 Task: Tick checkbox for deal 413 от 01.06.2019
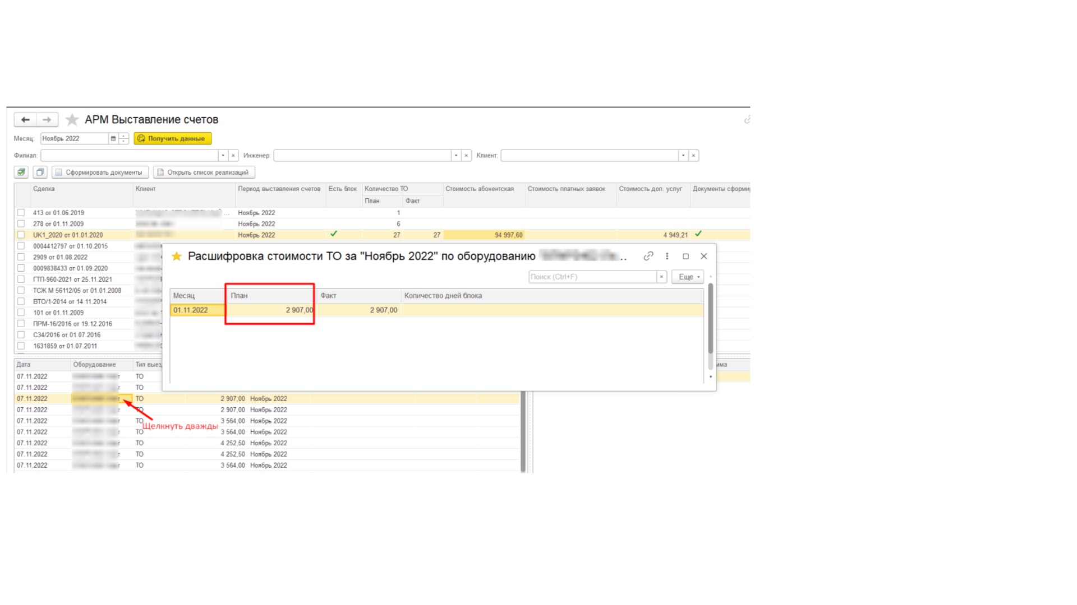point(21,213)
